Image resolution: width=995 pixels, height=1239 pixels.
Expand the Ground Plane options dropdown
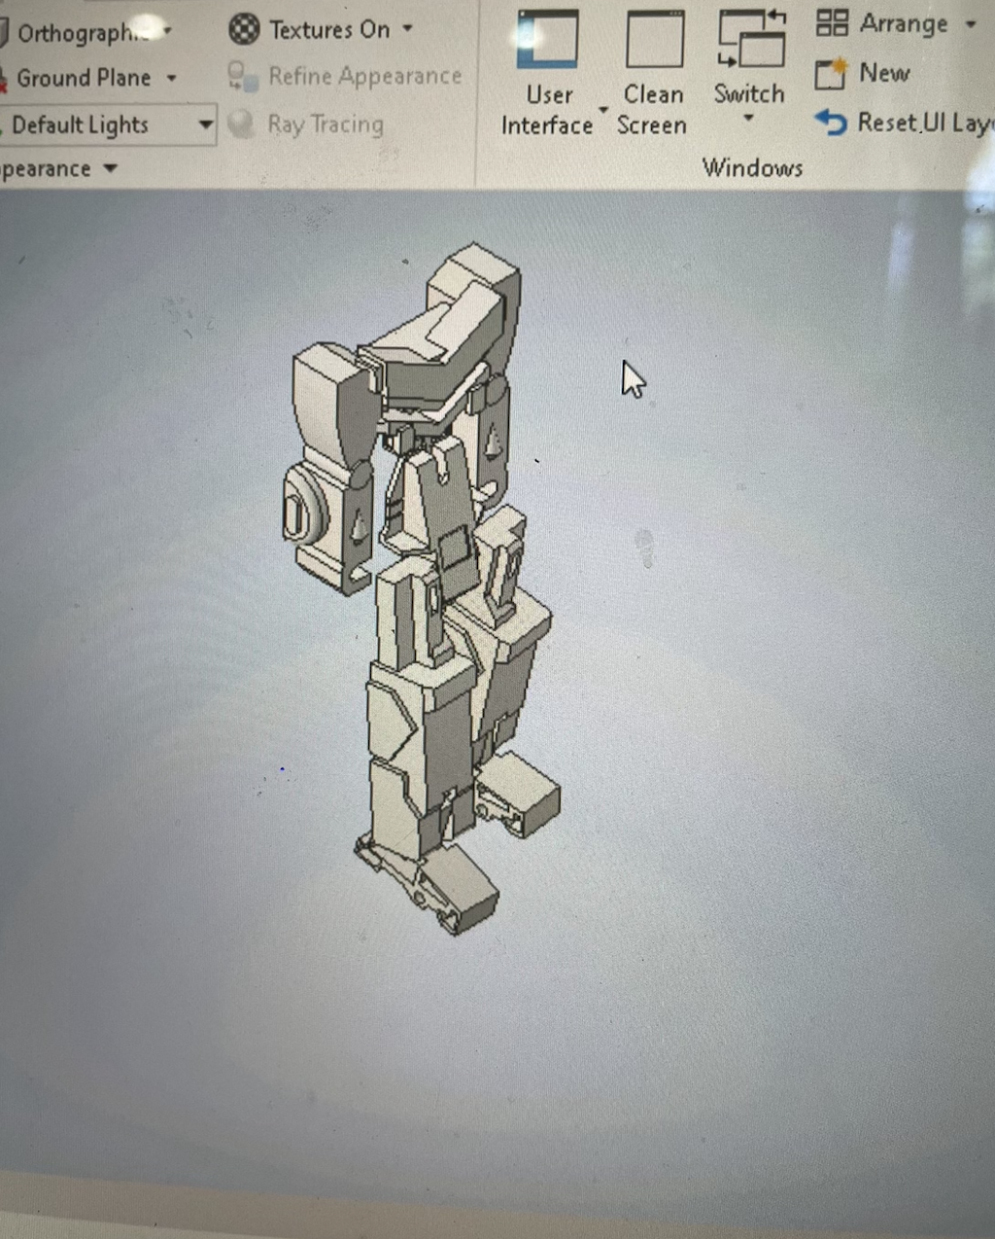coord(171,78)
